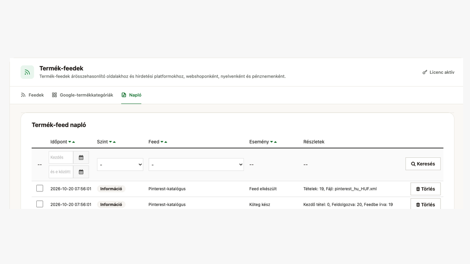Click the Részletek column header
This screenshot has width=470, height=264.
pyautogui.click(x=314, y=142)
